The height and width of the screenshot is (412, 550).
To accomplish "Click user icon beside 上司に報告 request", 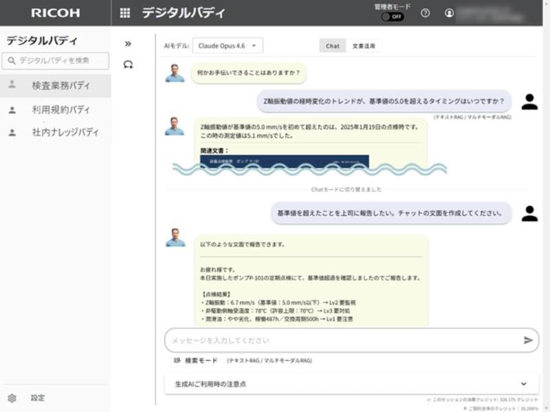I will (529, 214).
